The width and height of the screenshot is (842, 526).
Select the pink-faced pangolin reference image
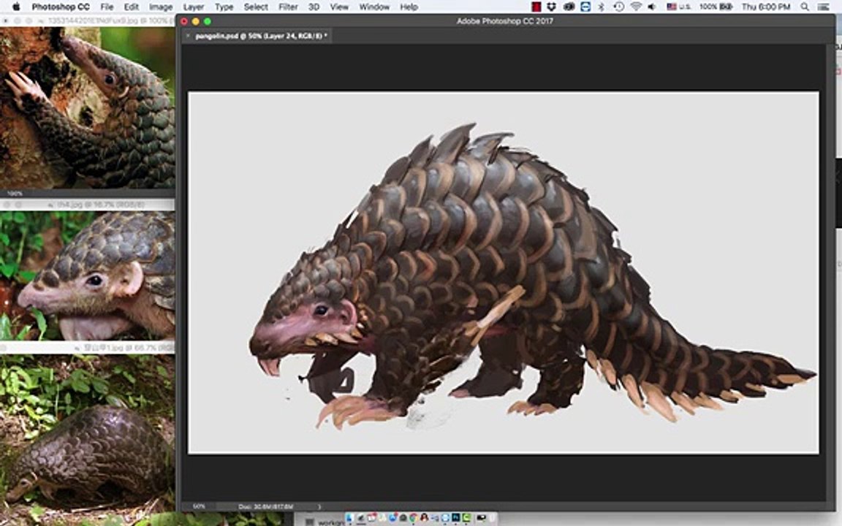pyautogui.click(x=87, y=275)
